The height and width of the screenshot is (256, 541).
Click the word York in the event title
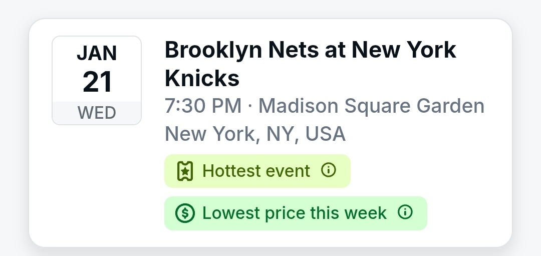(430, 50)
